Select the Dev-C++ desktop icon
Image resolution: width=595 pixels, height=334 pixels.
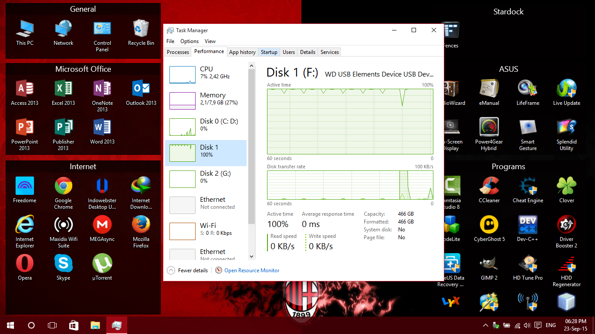click(x=528, y=229)
